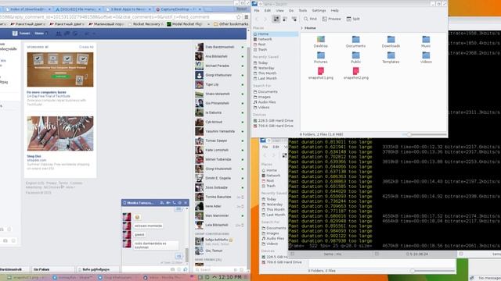Open the Videos folder in Dolphin
501x281 pixels.
pyautogui.click(x=426, y=58)
